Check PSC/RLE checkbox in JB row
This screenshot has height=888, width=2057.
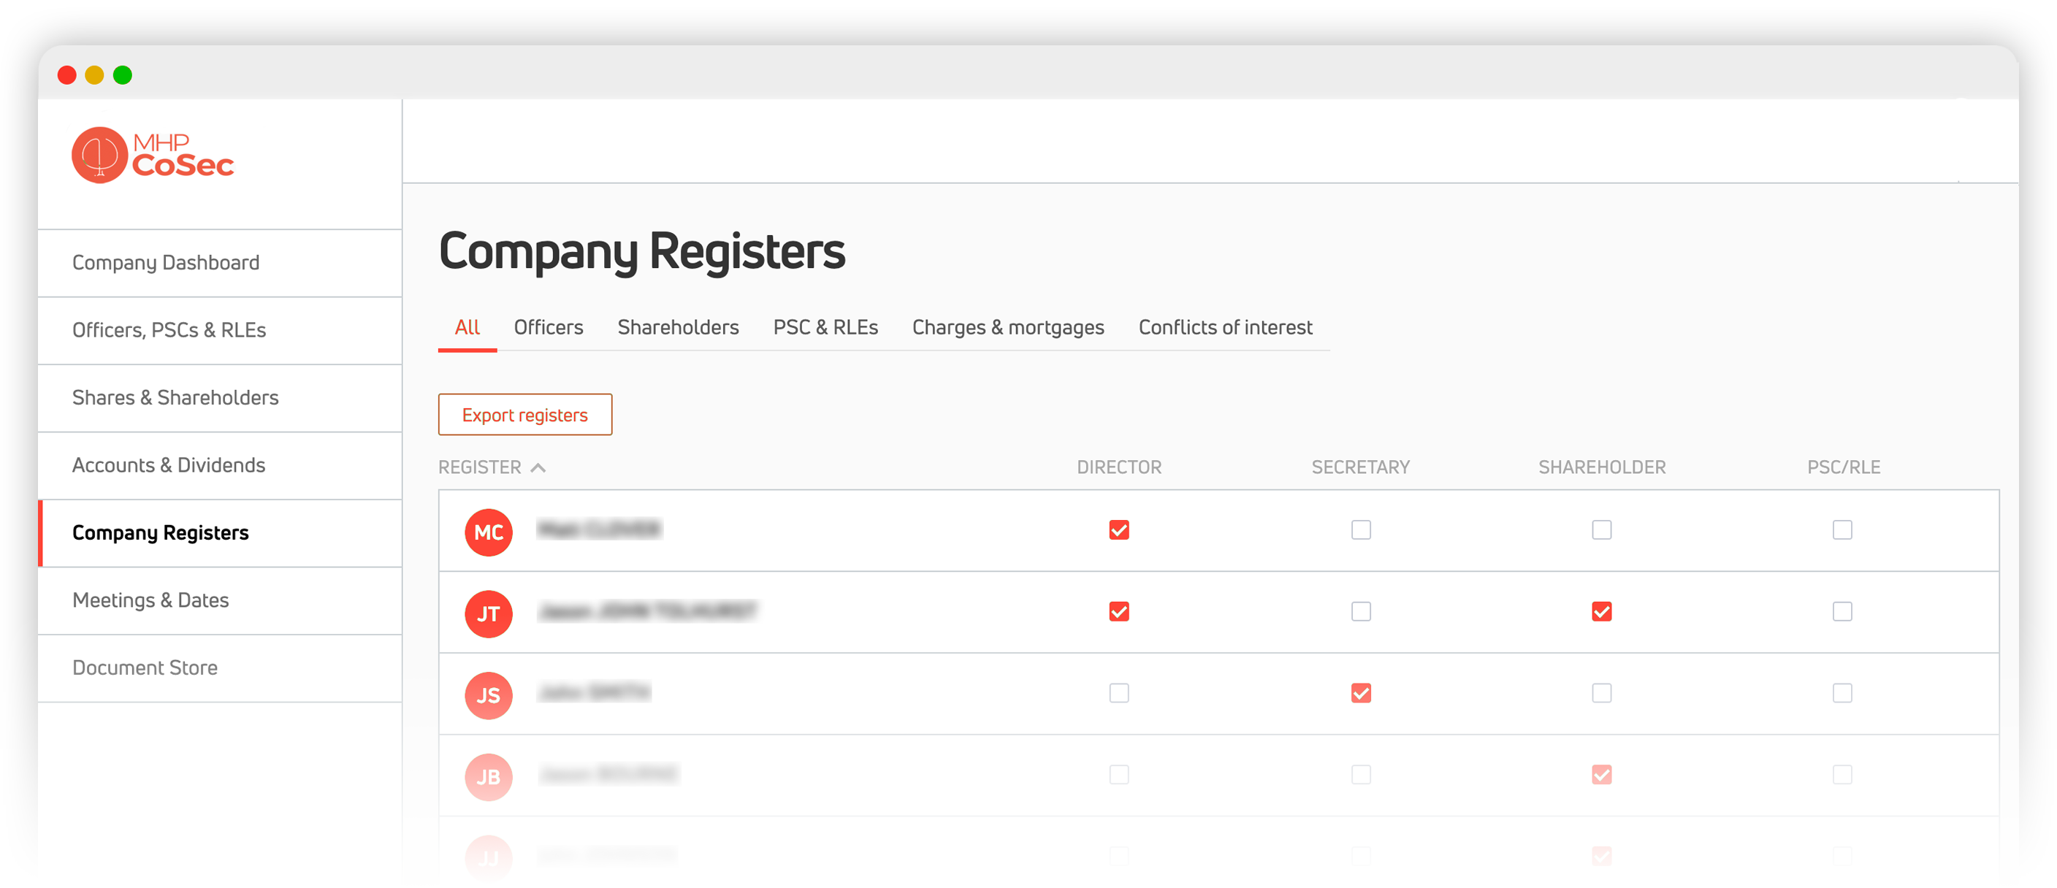(1842, 775)
